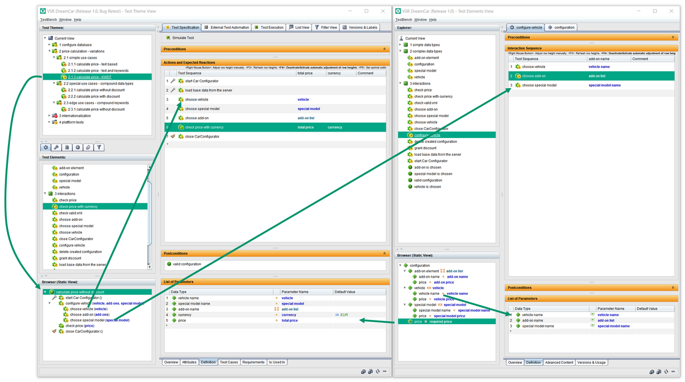The image size is (685, 382).
Task: Open the Advanced Content tab in Test Elements View
Action: point(559,362)
